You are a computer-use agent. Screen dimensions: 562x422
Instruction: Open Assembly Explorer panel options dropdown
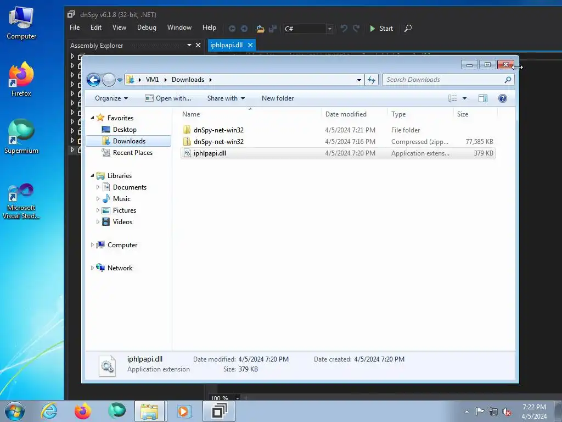[x=189, y=45]
